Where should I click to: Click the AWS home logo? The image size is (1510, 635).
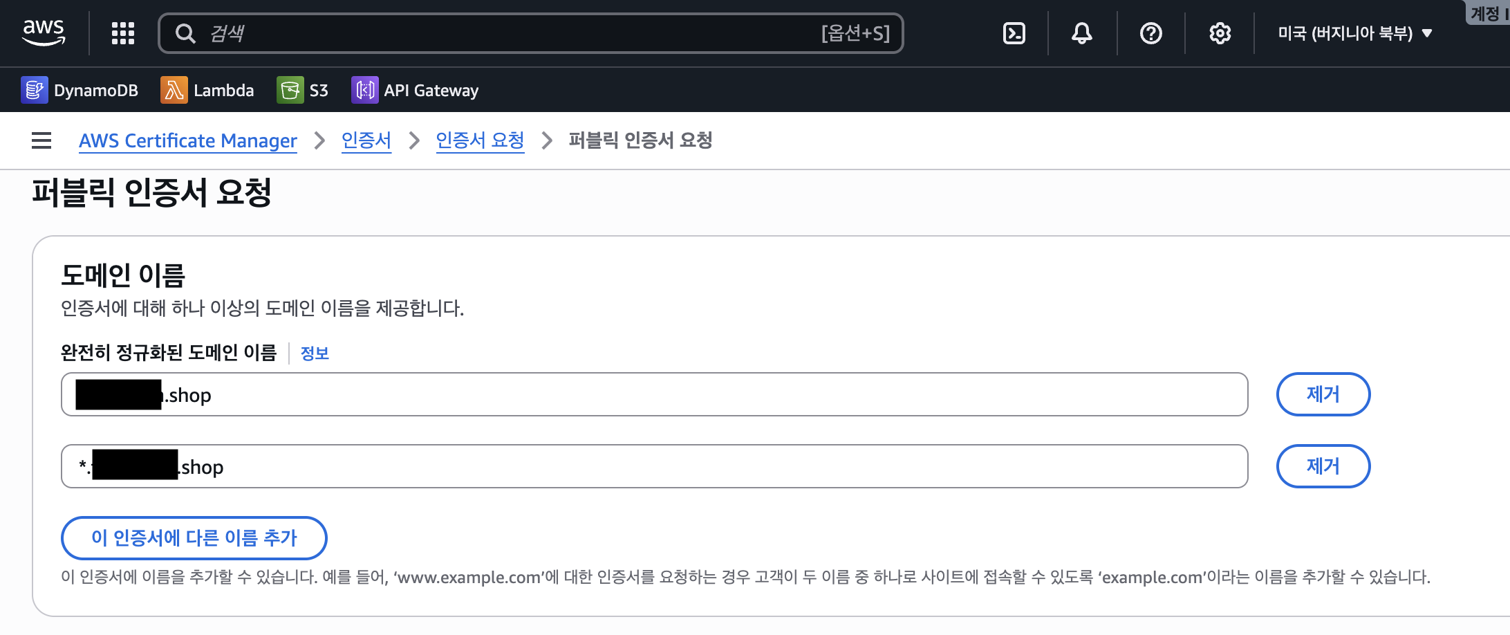pos(43,32)
